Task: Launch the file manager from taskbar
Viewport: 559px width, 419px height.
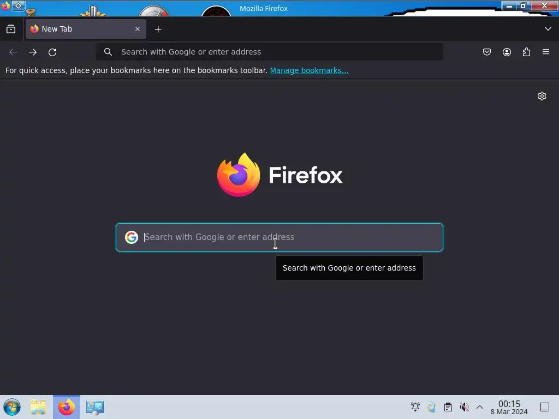Action: click(x=39, y=407)
